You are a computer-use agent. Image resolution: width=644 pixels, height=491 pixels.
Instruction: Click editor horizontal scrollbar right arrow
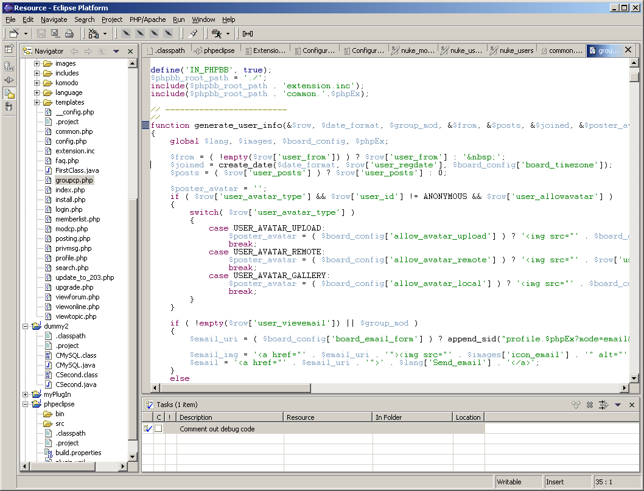[x=625, y=388]
